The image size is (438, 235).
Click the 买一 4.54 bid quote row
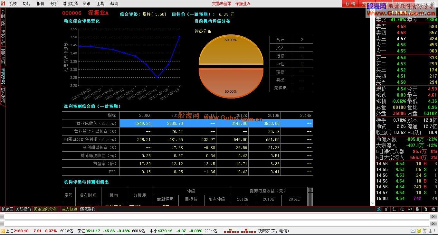tap(406, 58)
